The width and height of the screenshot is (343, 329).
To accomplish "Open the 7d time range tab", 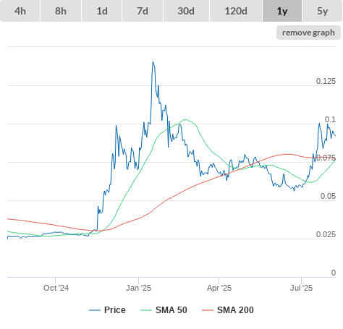I will [143, 11].
